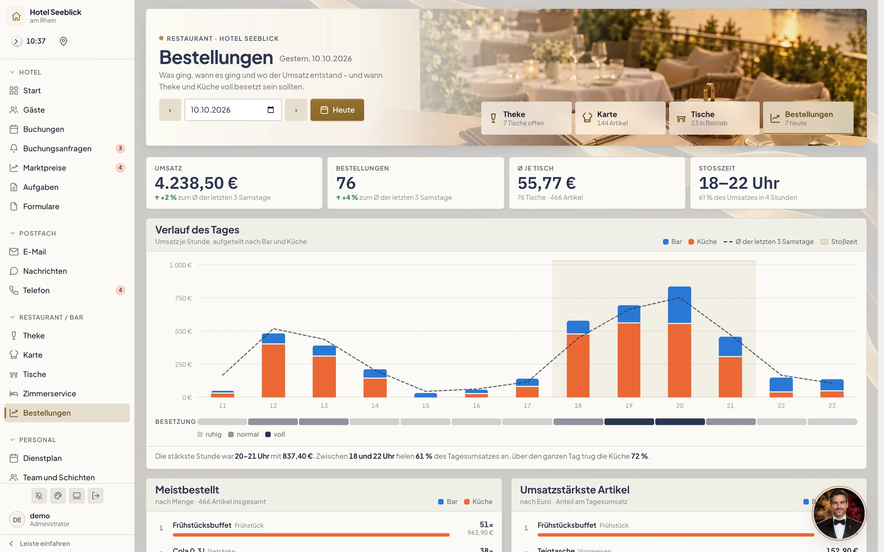Open Telefon in the sidebar
The image size is (884, 552).
pos(67,290)
